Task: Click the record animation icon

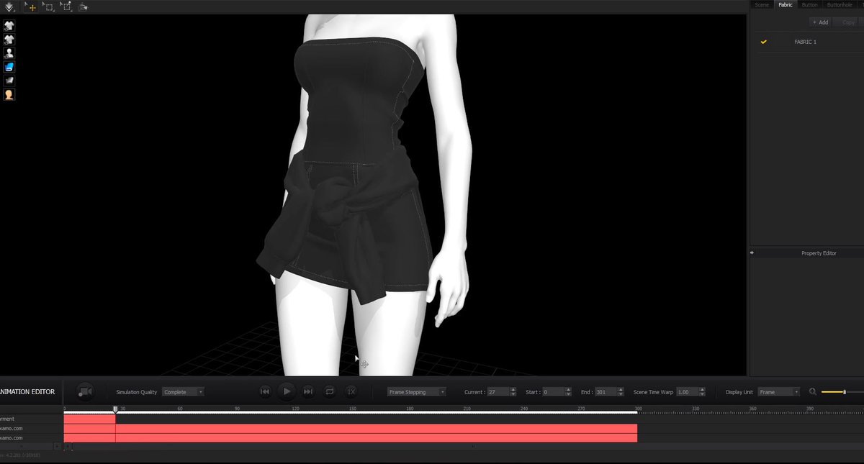Action: point(85,391)
